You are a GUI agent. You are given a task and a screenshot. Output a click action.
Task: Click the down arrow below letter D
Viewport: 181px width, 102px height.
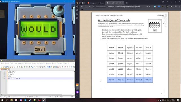(x=54, y=43)
